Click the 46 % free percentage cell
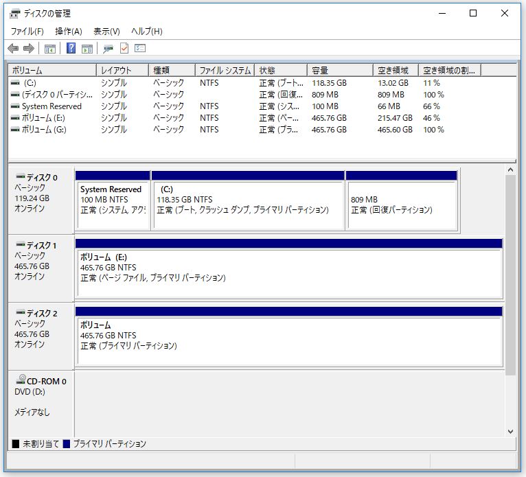The width and height of the screenshot is (526, 477). pyautogui.click(x=431, y=118)
